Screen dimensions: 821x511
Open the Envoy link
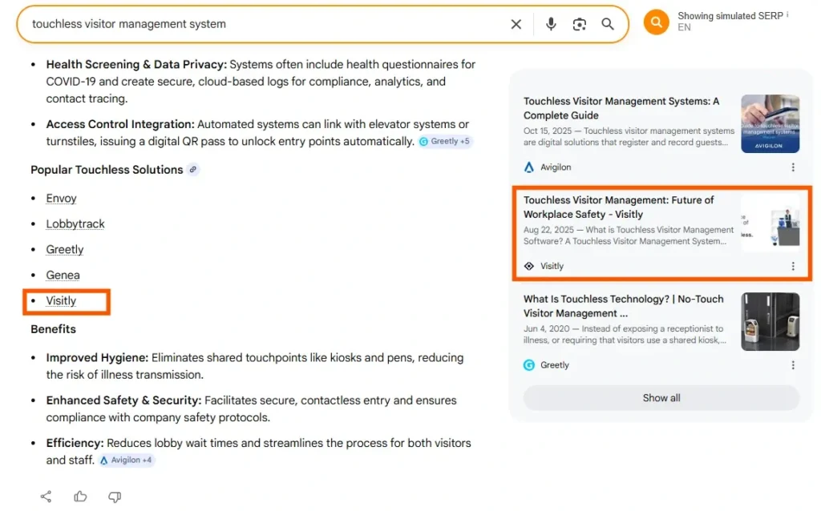(61, 198)
